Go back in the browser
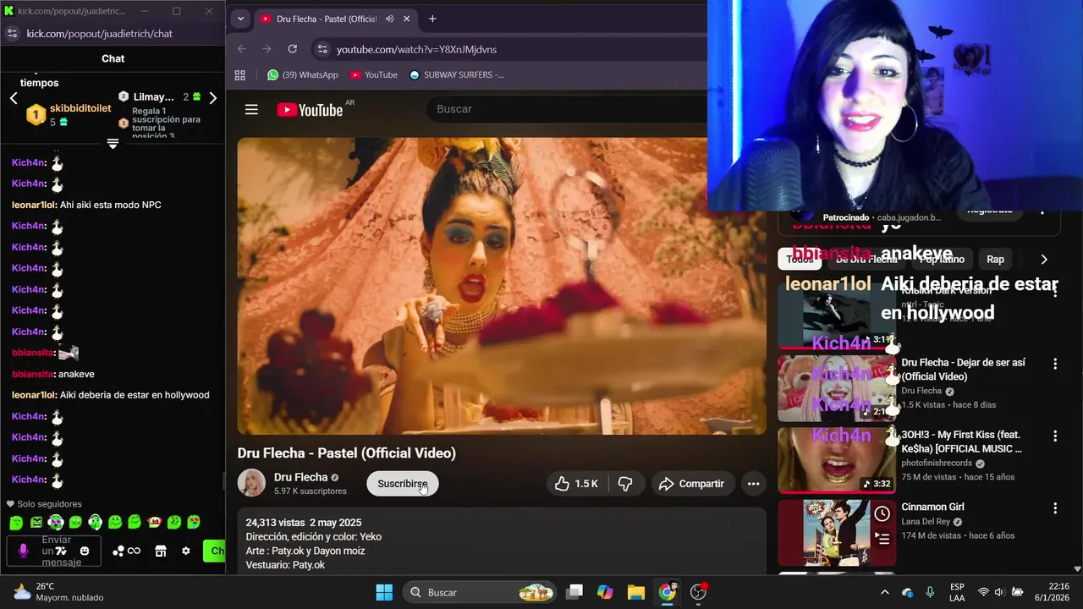1083x609 pixels. pyautogui.click(x=242, y=49)
